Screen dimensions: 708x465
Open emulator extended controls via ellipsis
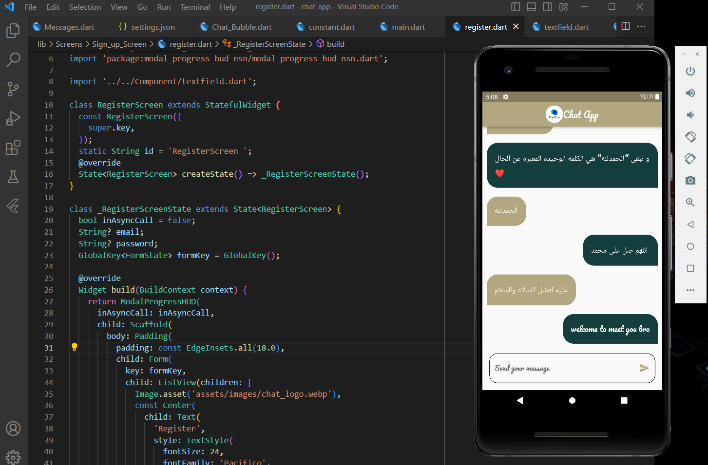(690, 290)
